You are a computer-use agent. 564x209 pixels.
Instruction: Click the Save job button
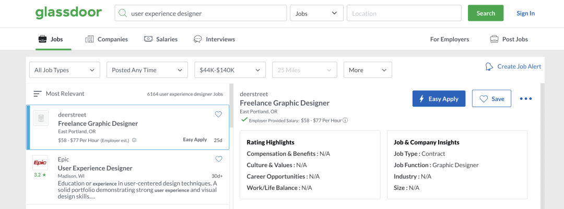coord(491,99)
